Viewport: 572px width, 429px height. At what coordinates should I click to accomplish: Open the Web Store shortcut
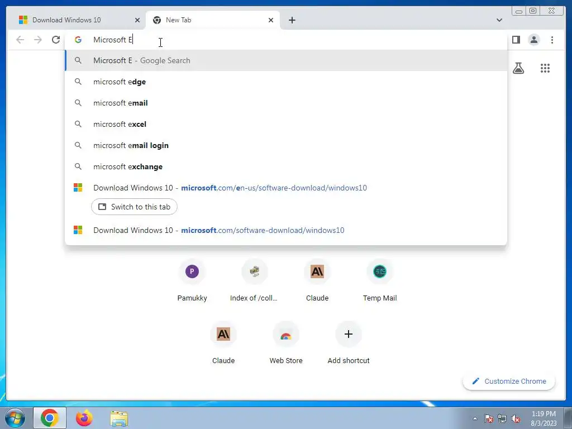point(285,344)
